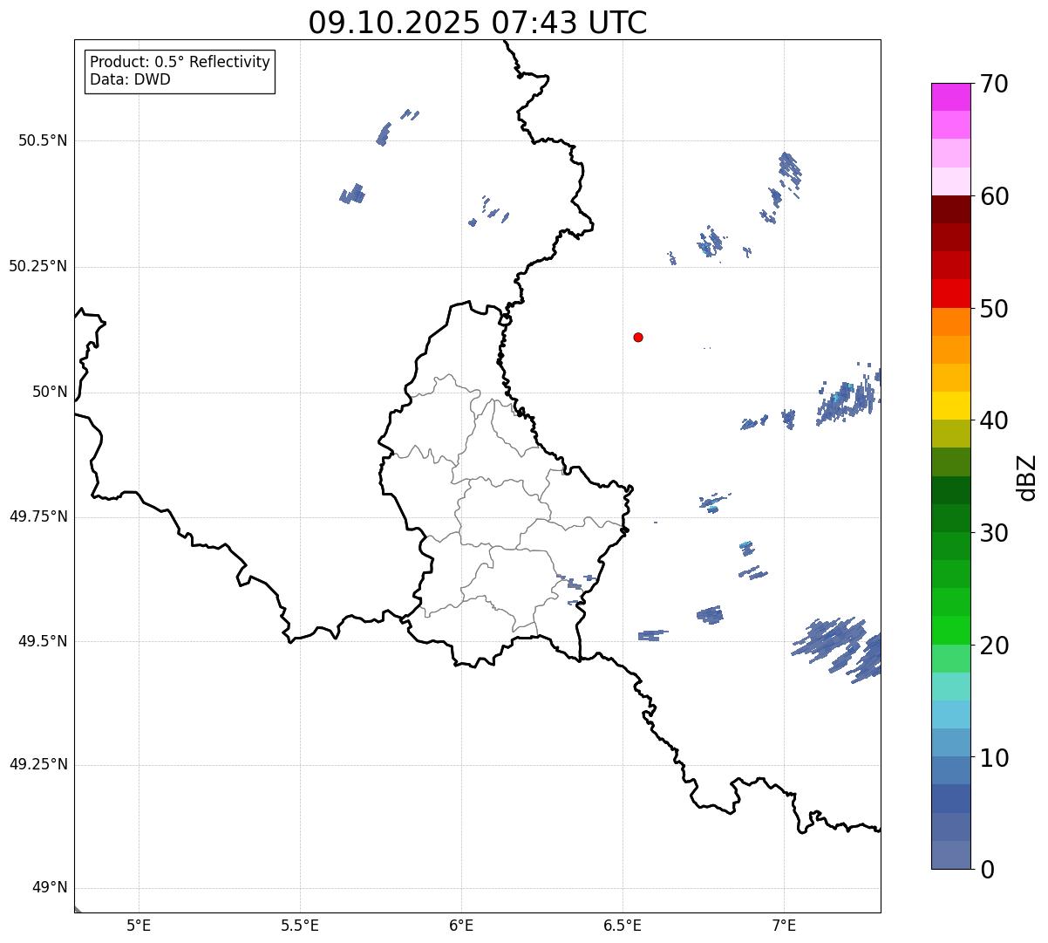Click the "Product: 0.5° Reflectivity" legend text
The width and height of the screenshot is (1048, 943).
click(180, 63)
